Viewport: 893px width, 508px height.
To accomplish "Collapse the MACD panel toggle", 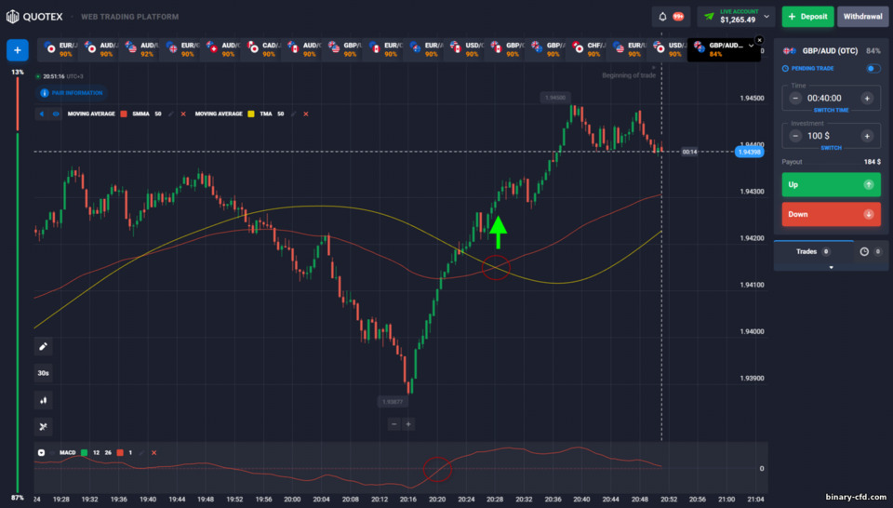I will [x=41, y=453].
